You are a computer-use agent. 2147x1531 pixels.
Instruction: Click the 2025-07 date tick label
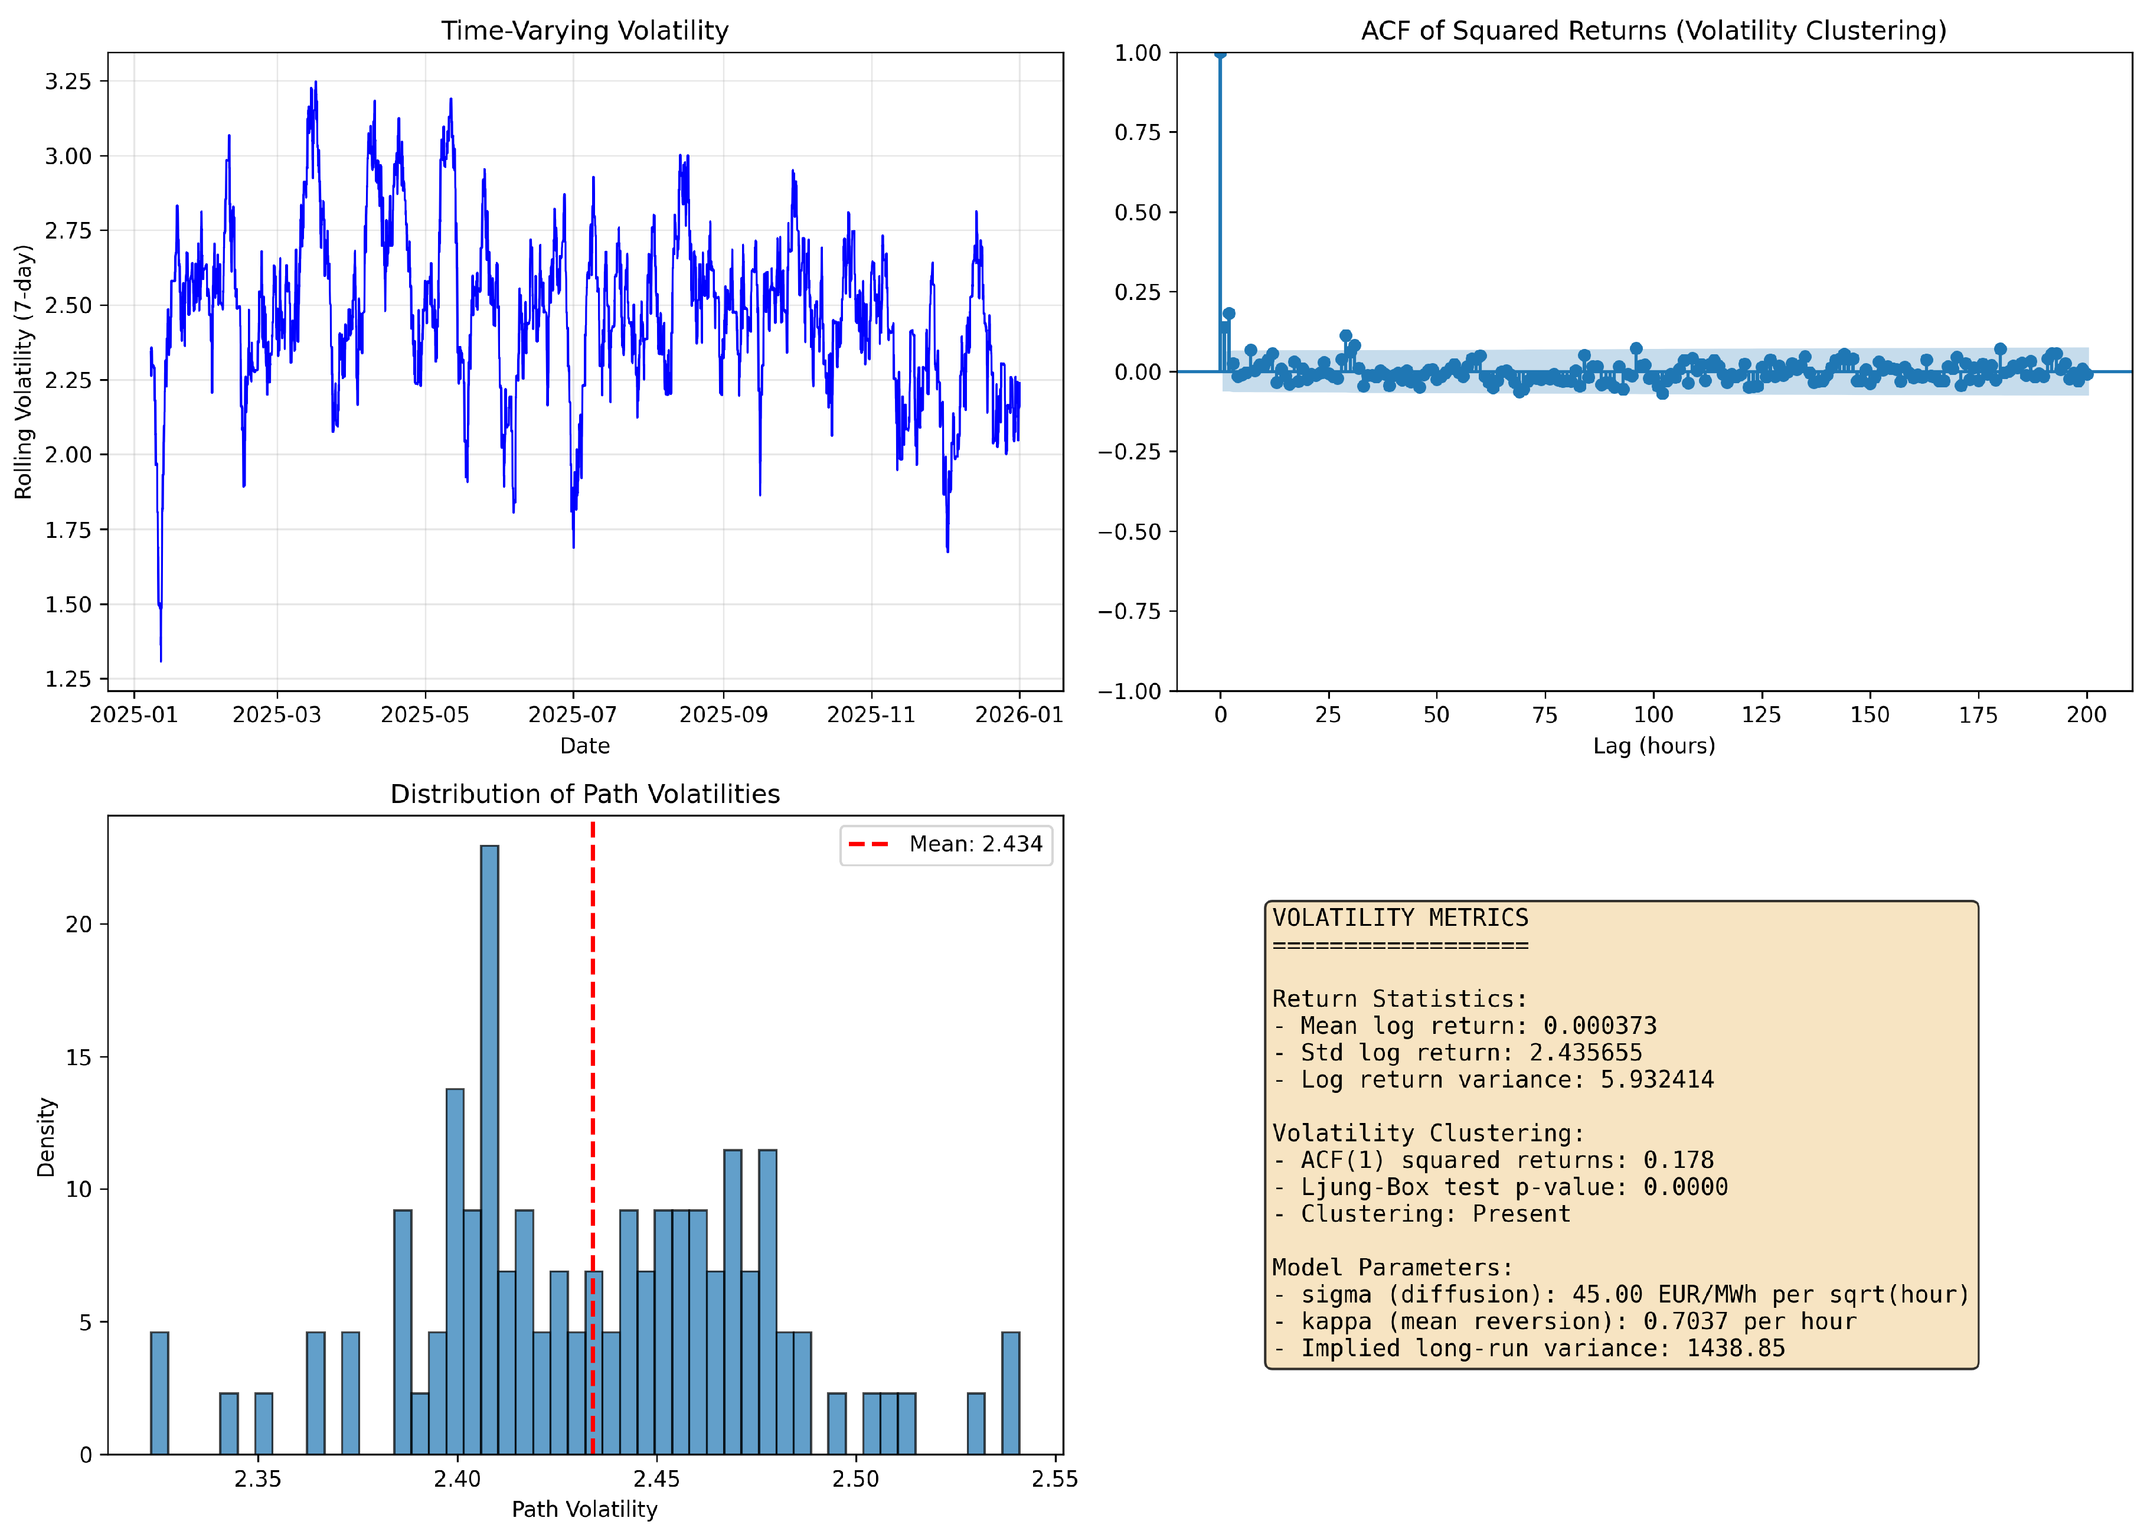pos(572,714)
